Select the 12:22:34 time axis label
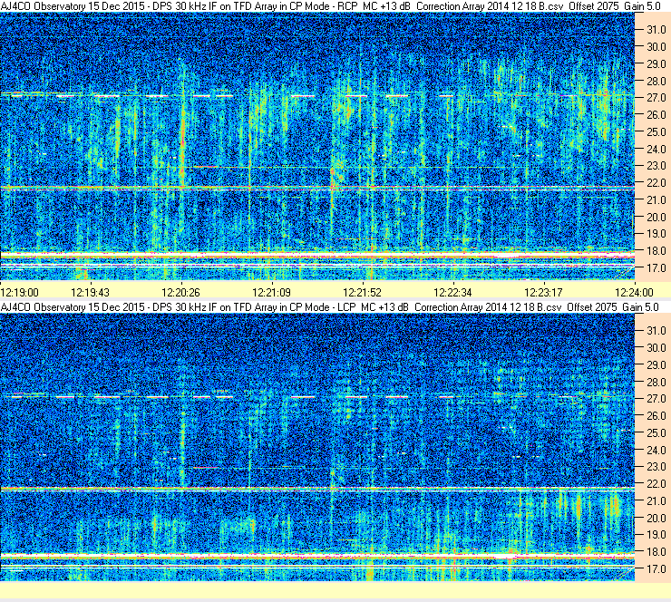Image resolution: width=671 pixels, height=602 pixels. 452,293
